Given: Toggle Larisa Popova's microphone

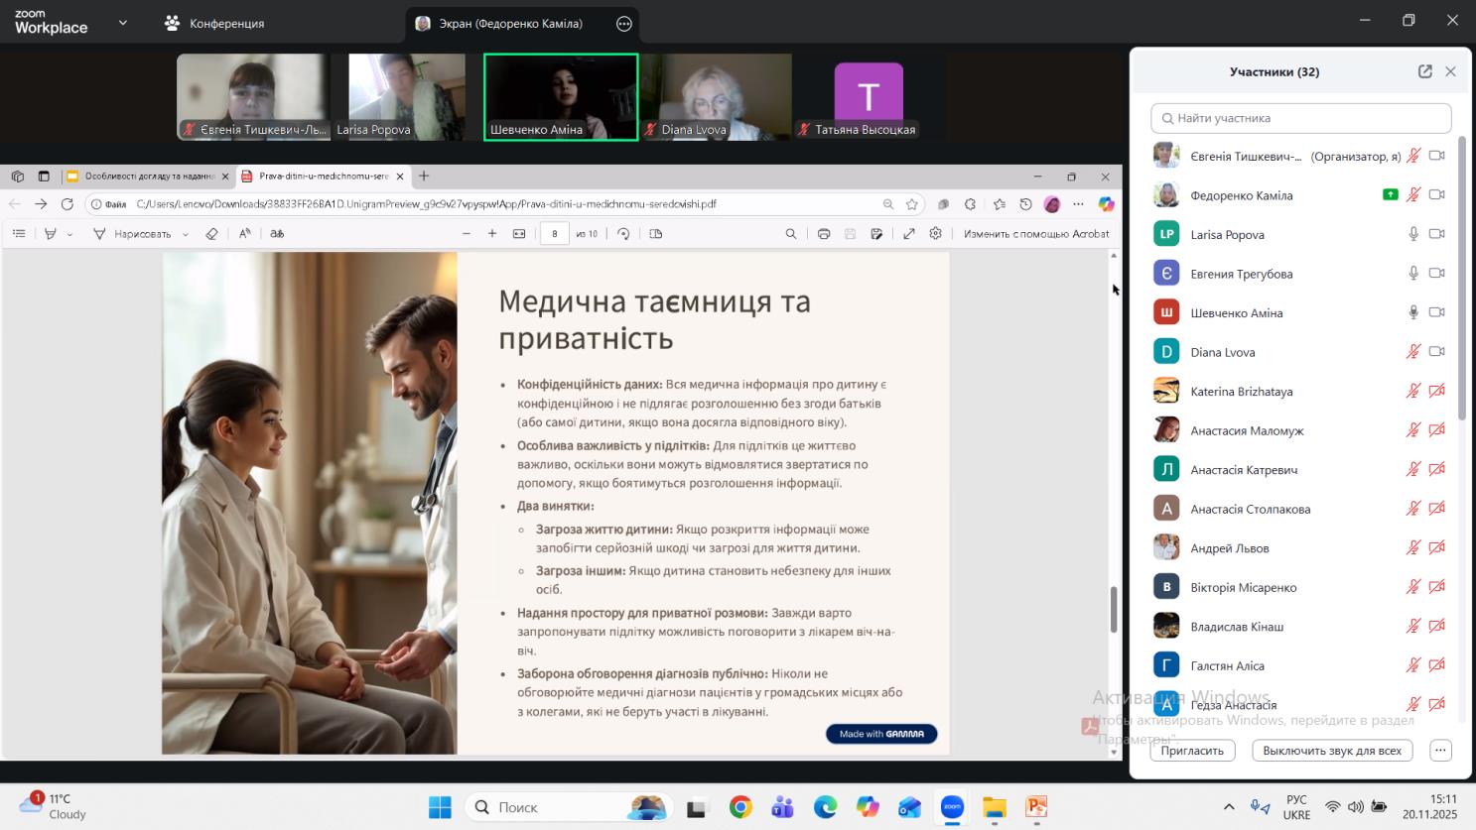Looking at the screenshot, I should coord(1412,234).
